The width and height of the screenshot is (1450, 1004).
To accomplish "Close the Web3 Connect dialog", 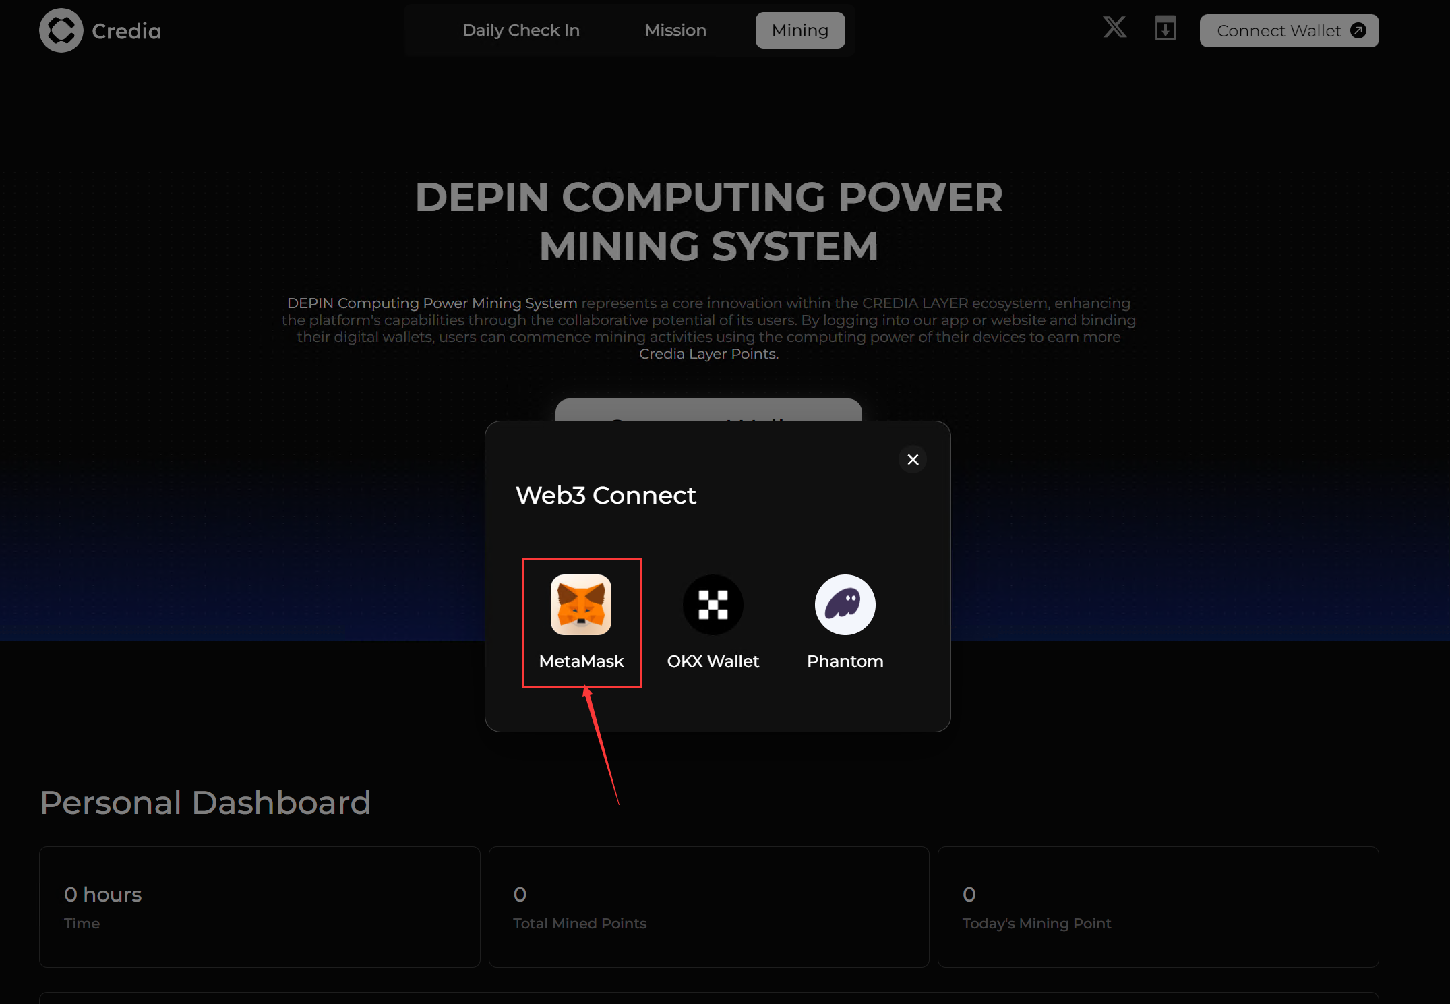I will [913, 459].
